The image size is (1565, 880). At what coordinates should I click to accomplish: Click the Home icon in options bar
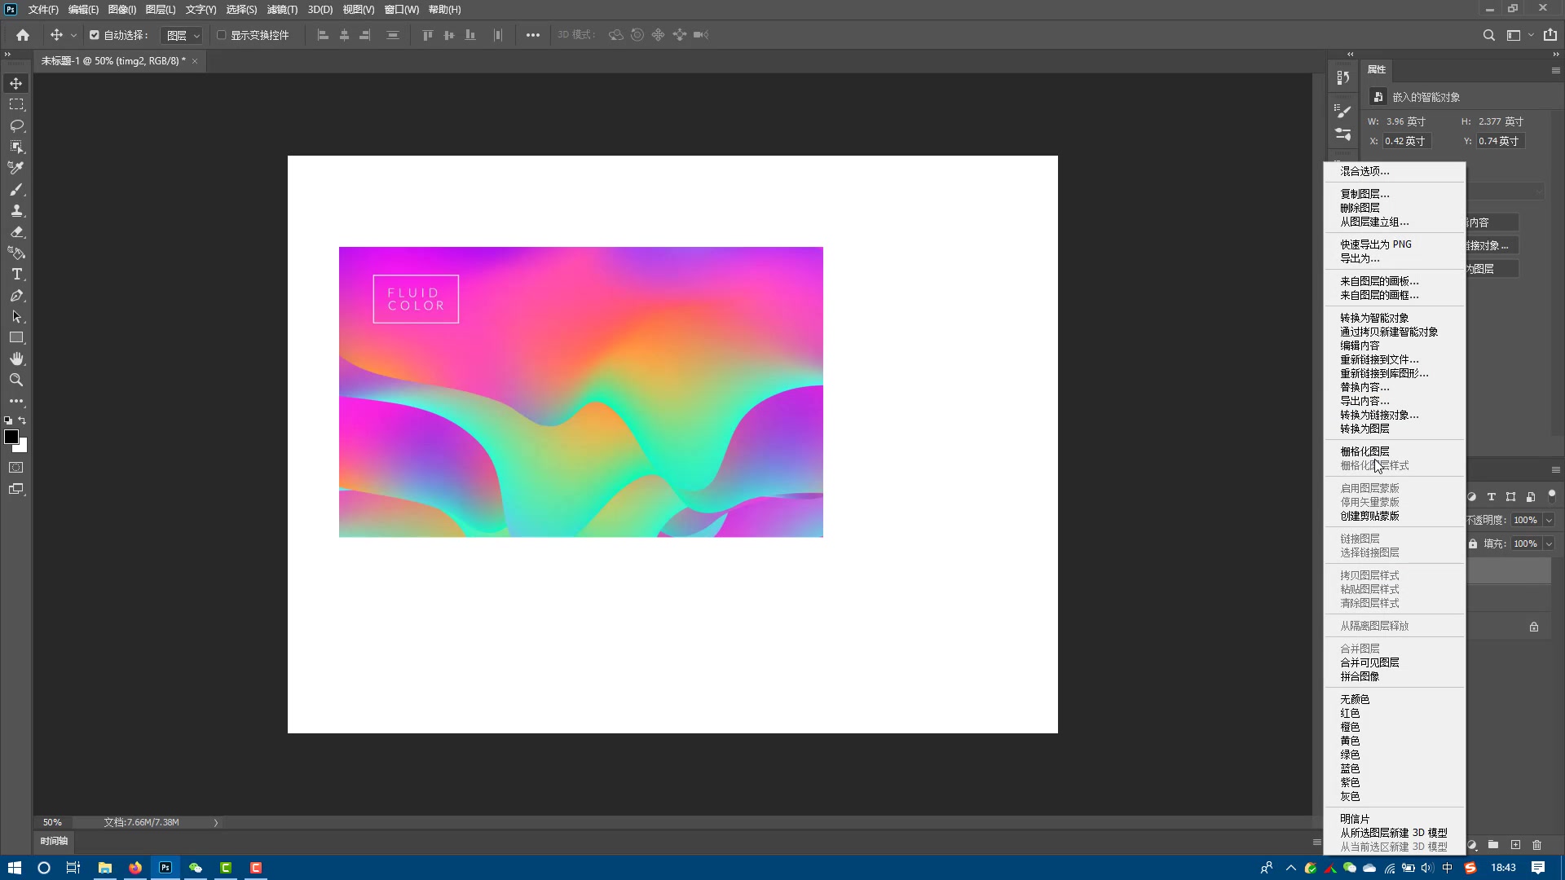click(23, 35)
